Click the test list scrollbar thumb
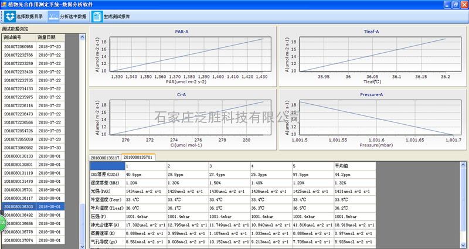This screenshot has width=469, height=249. pyautogui.click(x=82, y=223)
